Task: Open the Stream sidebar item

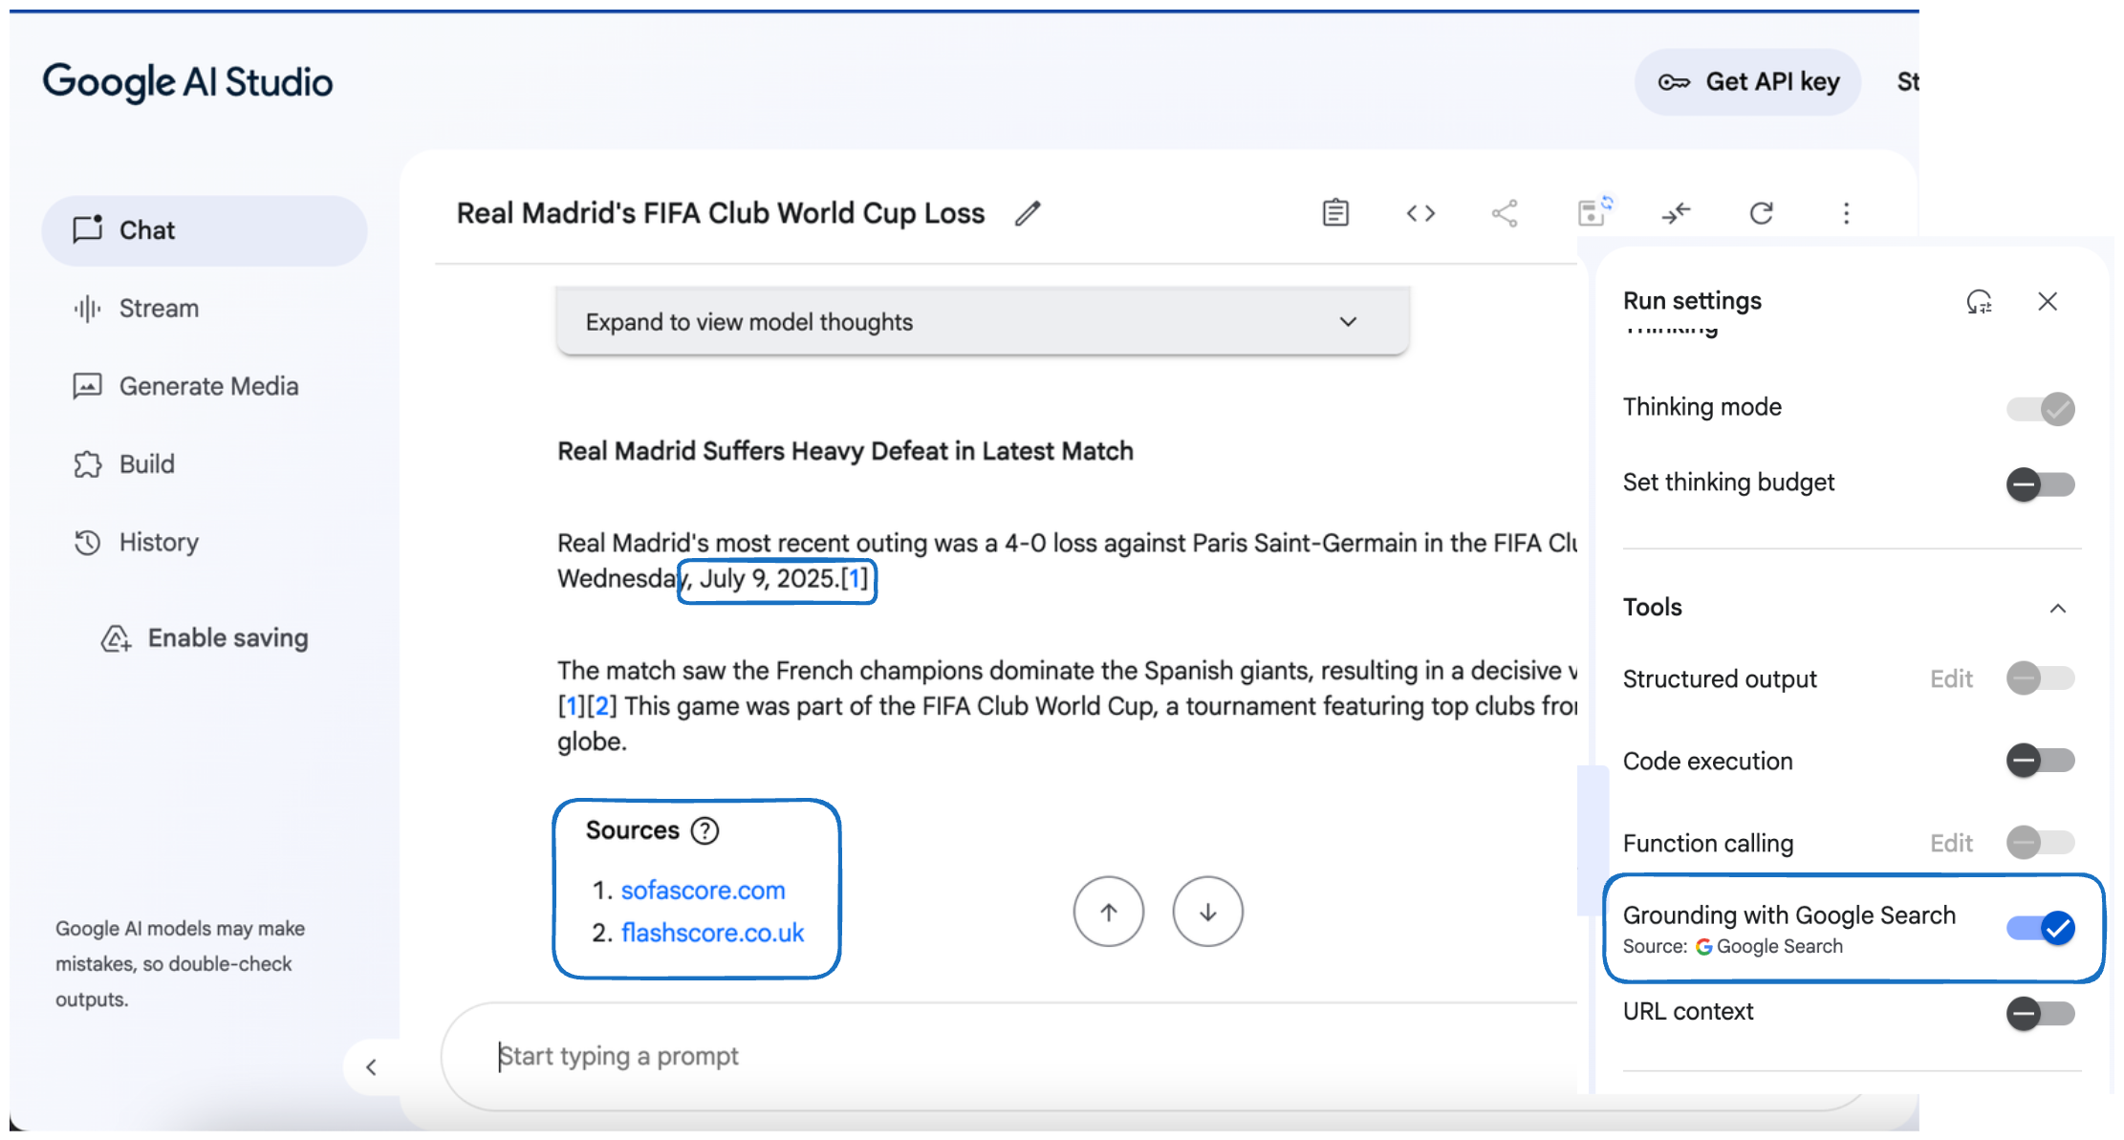Action: click(x=159, y=309)
